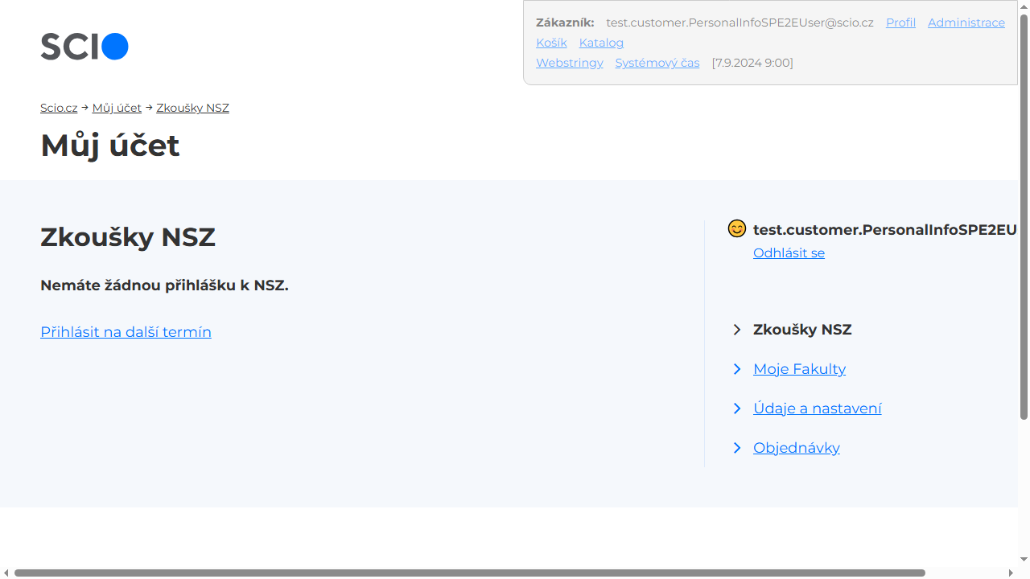Image resolution: width=1030 pixels, height=579 pixels.
Task: Click Přihlásit na další termín
Action: point(126,332)
